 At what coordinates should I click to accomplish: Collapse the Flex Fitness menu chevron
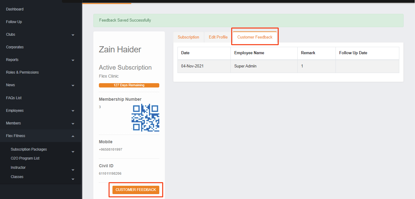[x=73, y=136]
